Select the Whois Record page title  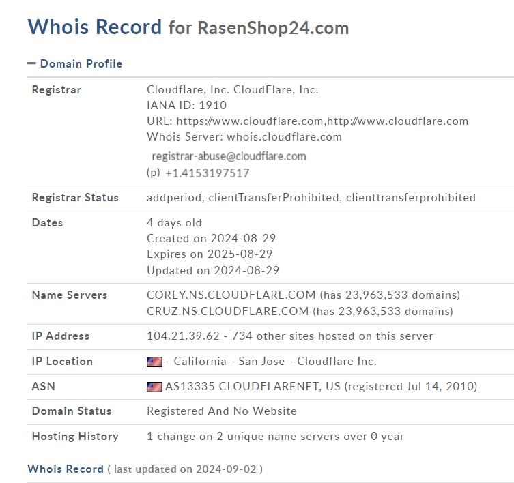pyautogui.click(x=95, y=27)
